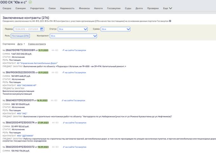This screenshot has height=153, width=216.
Task: Click the green verified checkmark beside company name
Action: coord(30,2)
